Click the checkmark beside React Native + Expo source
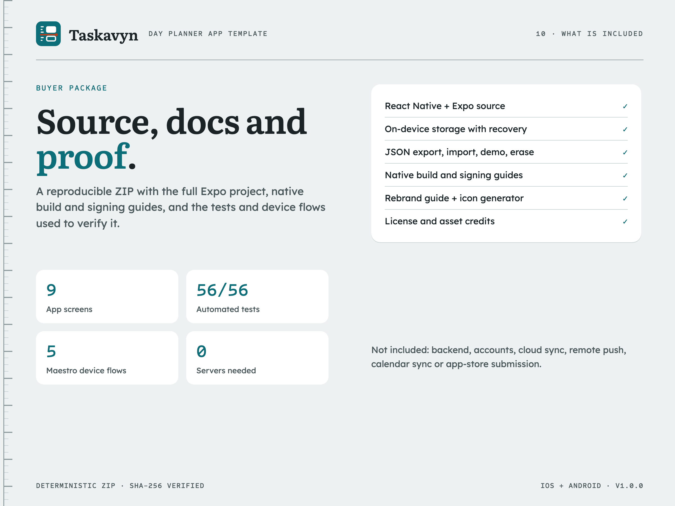 [625, 106]
